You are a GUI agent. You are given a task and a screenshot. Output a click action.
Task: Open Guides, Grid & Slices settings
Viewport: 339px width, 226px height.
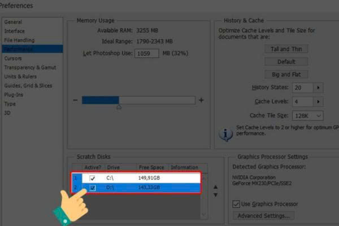(28, 86)
